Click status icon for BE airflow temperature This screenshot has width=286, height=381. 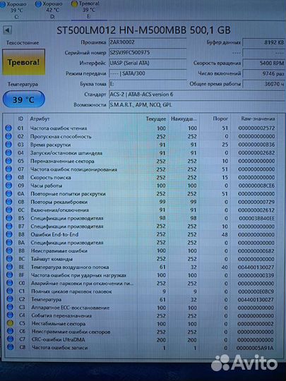pyautogui.click(x=9, y=267)
